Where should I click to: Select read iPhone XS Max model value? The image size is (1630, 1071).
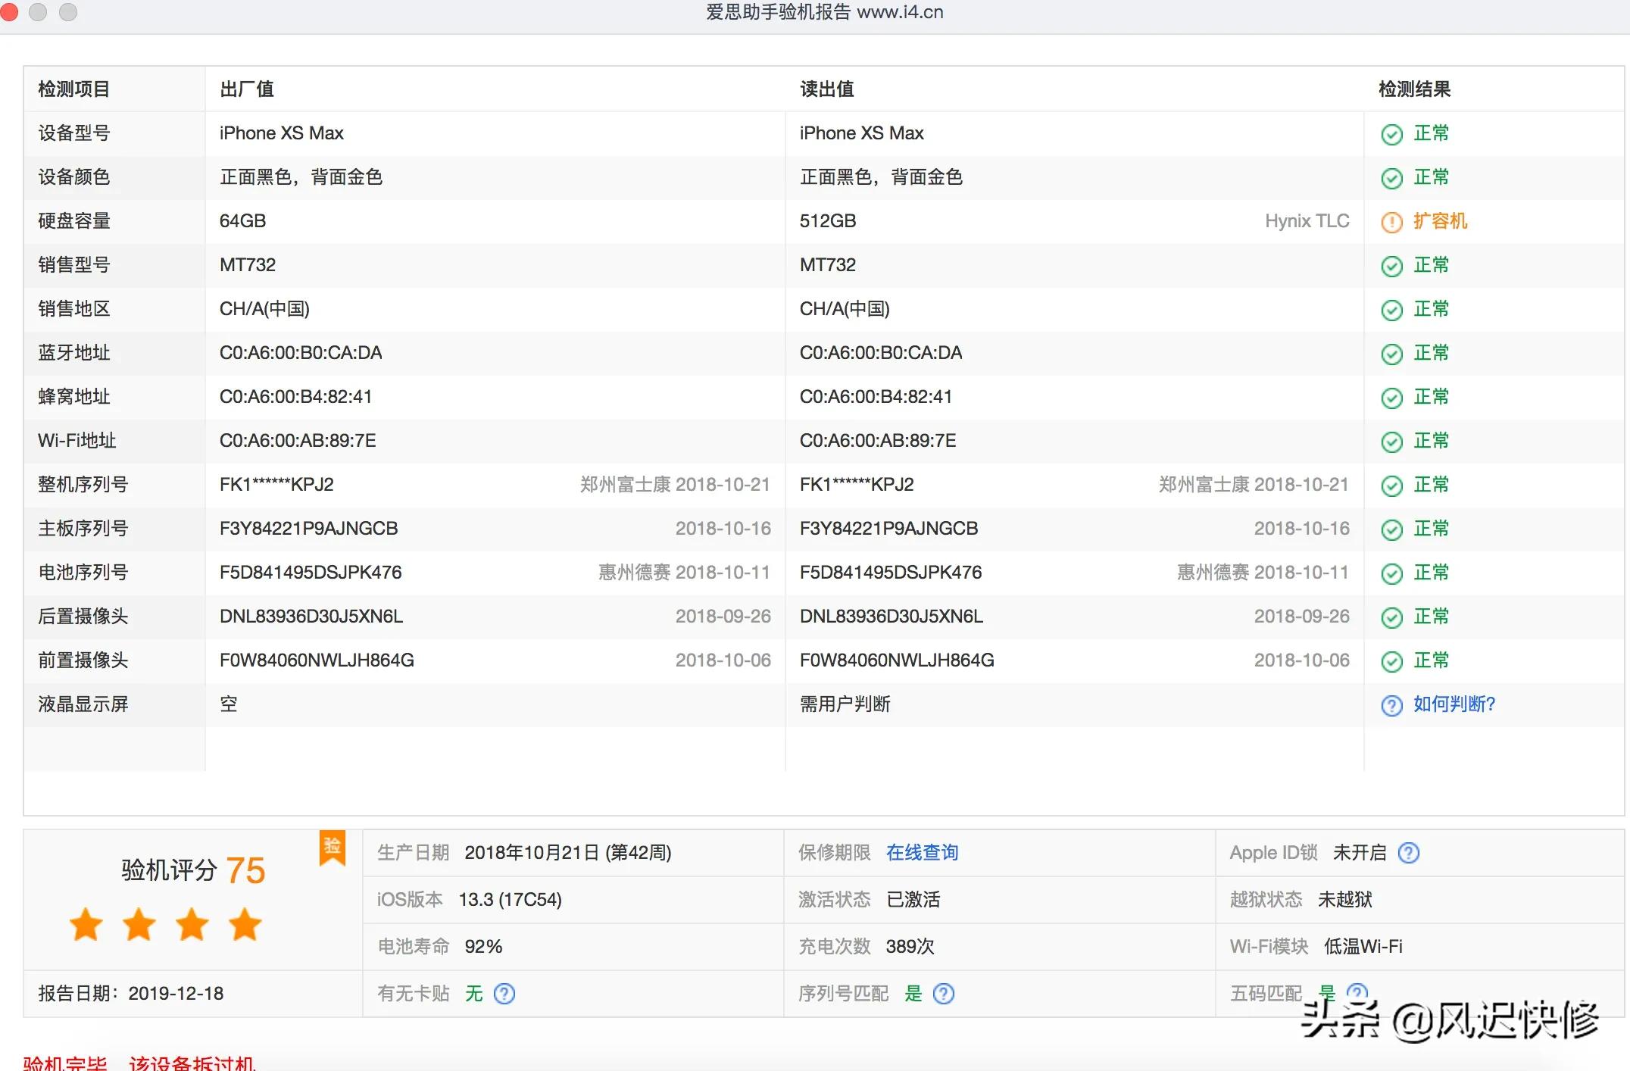click(861, 133)
